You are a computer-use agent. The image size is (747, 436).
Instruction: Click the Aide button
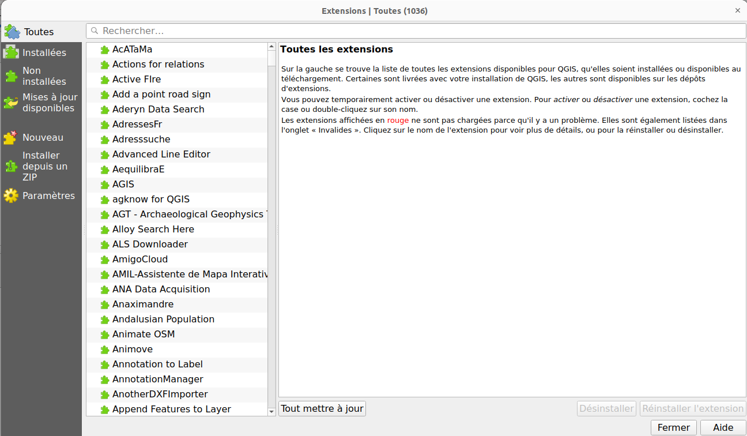pos(723,427)
